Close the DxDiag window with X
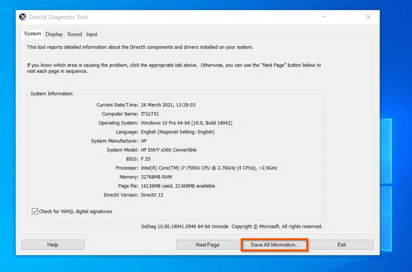 [369, 17]
